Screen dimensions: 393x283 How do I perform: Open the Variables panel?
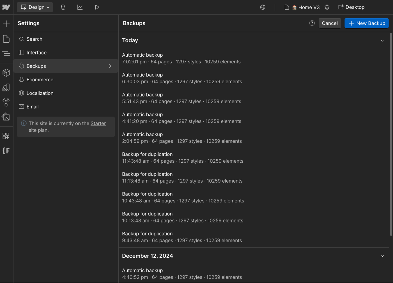6,102
